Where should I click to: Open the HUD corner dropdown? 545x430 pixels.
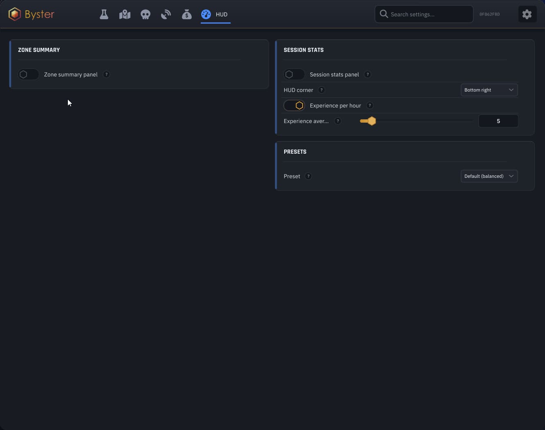point(489,90)
